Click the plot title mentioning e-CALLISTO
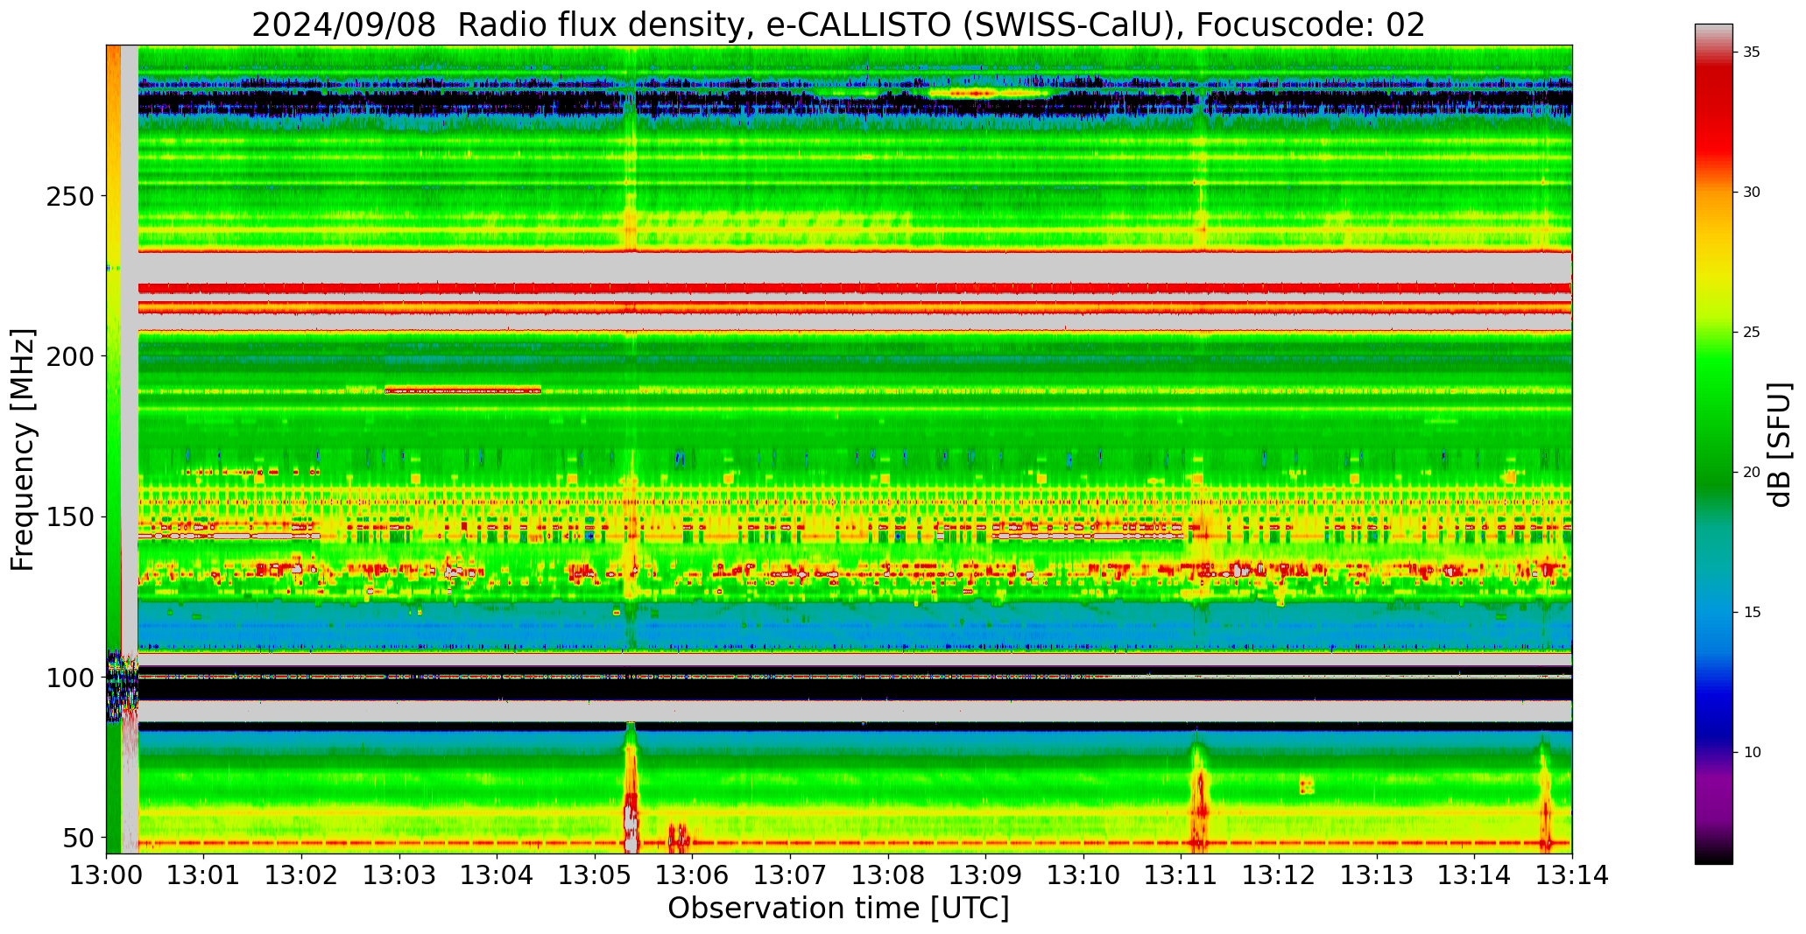The width and height of the screenshot is (1806, 934). tap(838, 25)
